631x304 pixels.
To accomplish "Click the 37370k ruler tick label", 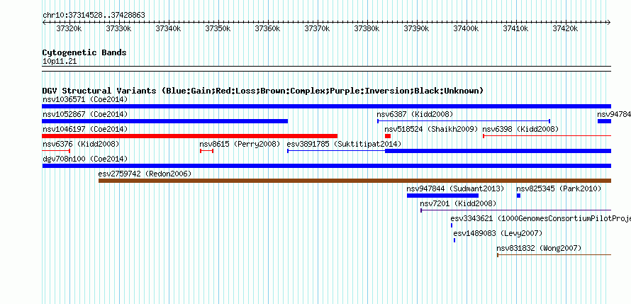I will click(x=318, y=28).
